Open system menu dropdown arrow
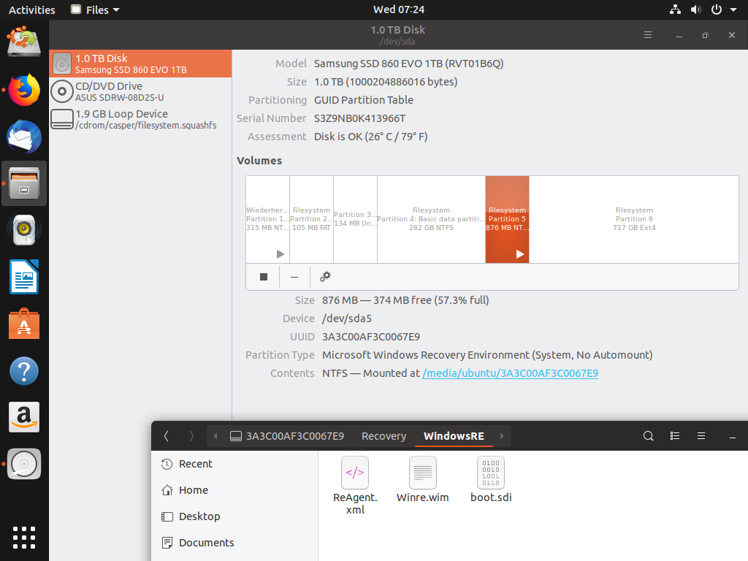748x561 pixels. coord(733,9)
